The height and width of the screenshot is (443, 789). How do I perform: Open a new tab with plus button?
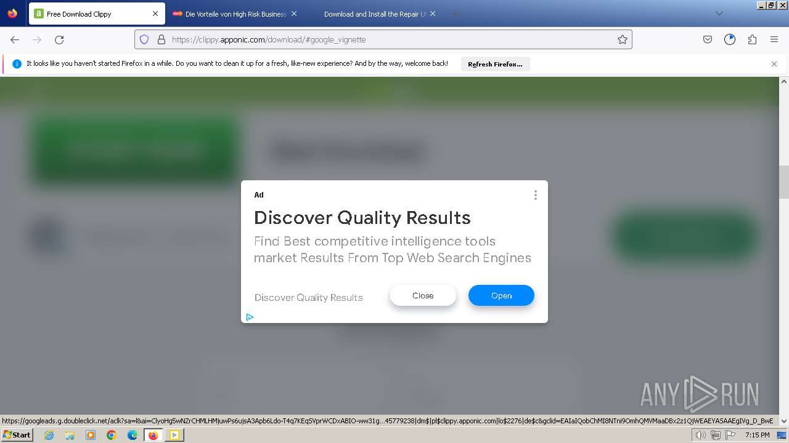[x=456, y=14]
